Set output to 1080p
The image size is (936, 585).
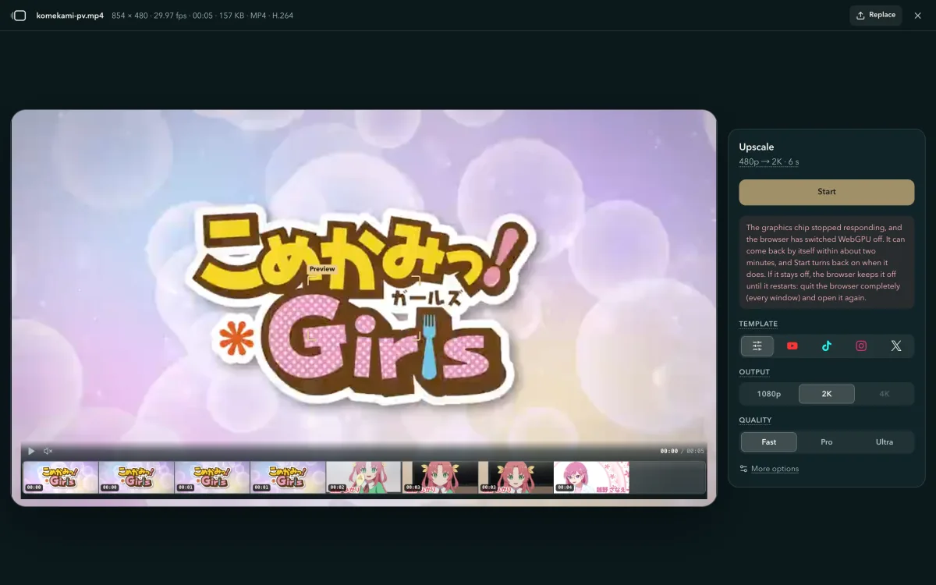click(769, 394)
